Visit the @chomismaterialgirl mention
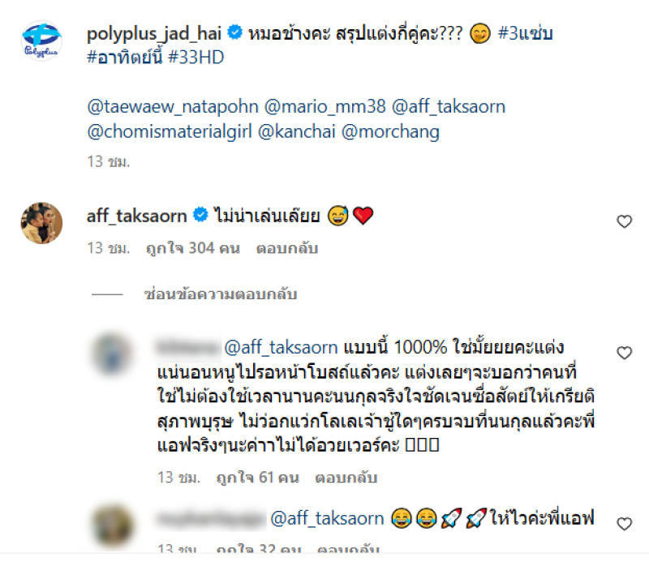Image resolution: width=649 pixels, height=562 pixels. click(170, 132)
